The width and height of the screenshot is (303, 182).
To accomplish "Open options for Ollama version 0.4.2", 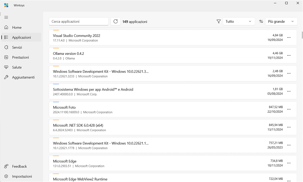I will (x=289, y=55).
